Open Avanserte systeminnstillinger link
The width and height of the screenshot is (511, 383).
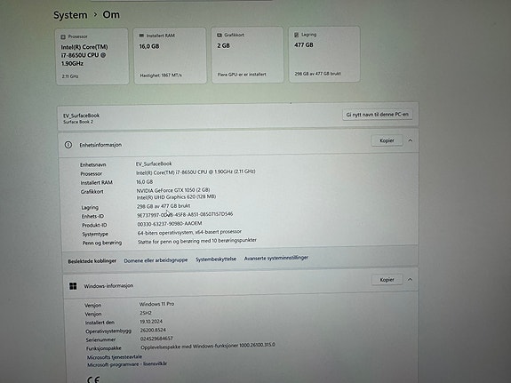tap(276, 258)
